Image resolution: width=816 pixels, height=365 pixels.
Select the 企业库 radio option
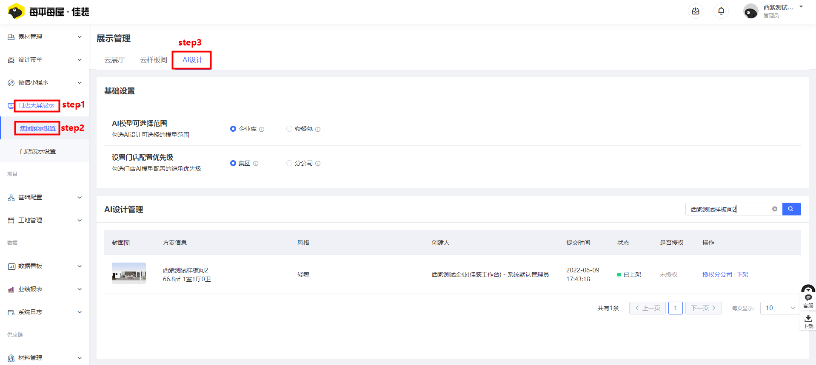coord(233,129)
